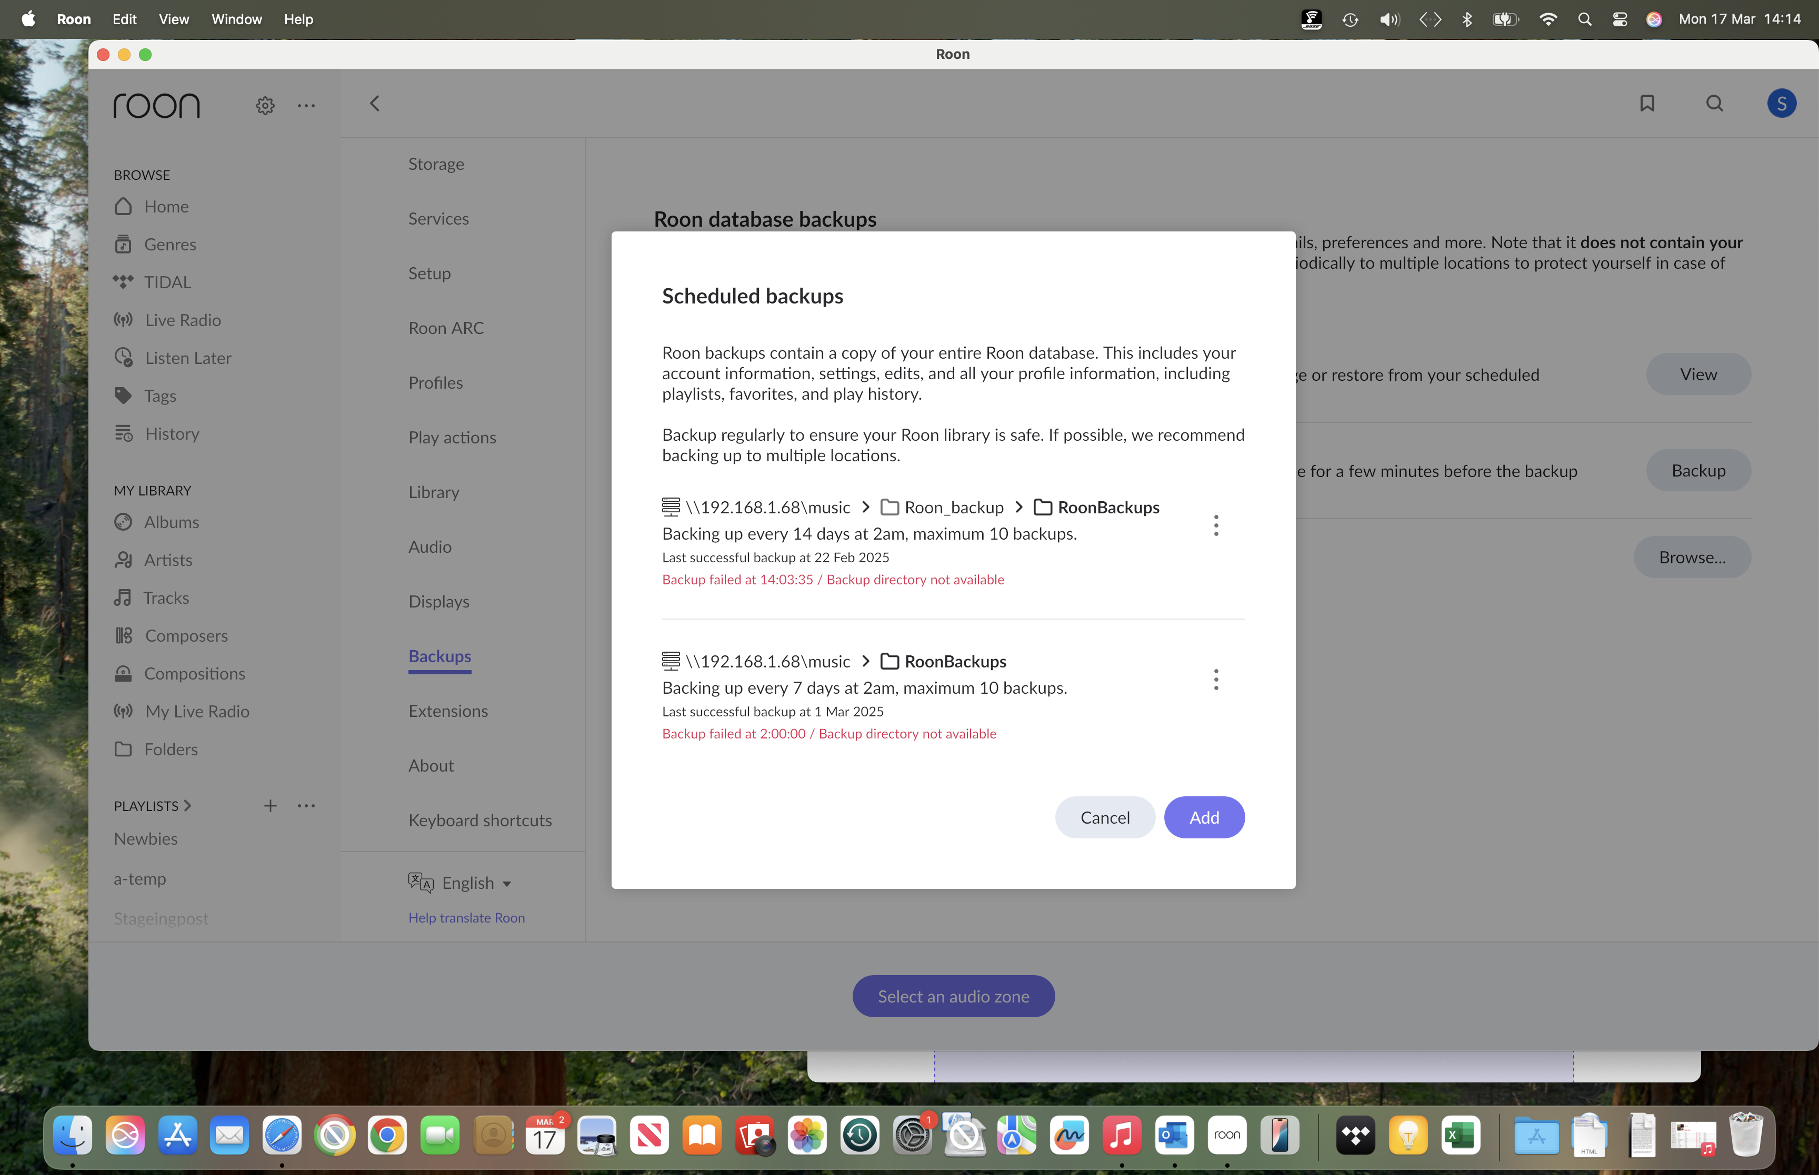
Task: Open Composers in My Library
Action: click(171, 635)
